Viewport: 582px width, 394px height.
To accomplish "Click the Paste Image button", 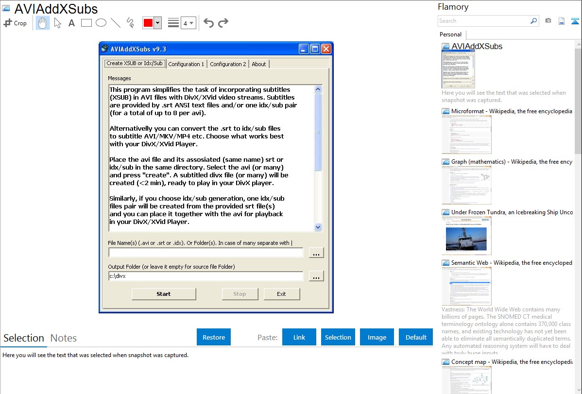I will (377, 337).
